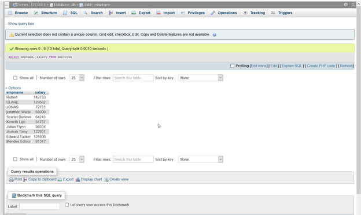Click the Create view link
The image size is (361, 215).
pos(119,179)
